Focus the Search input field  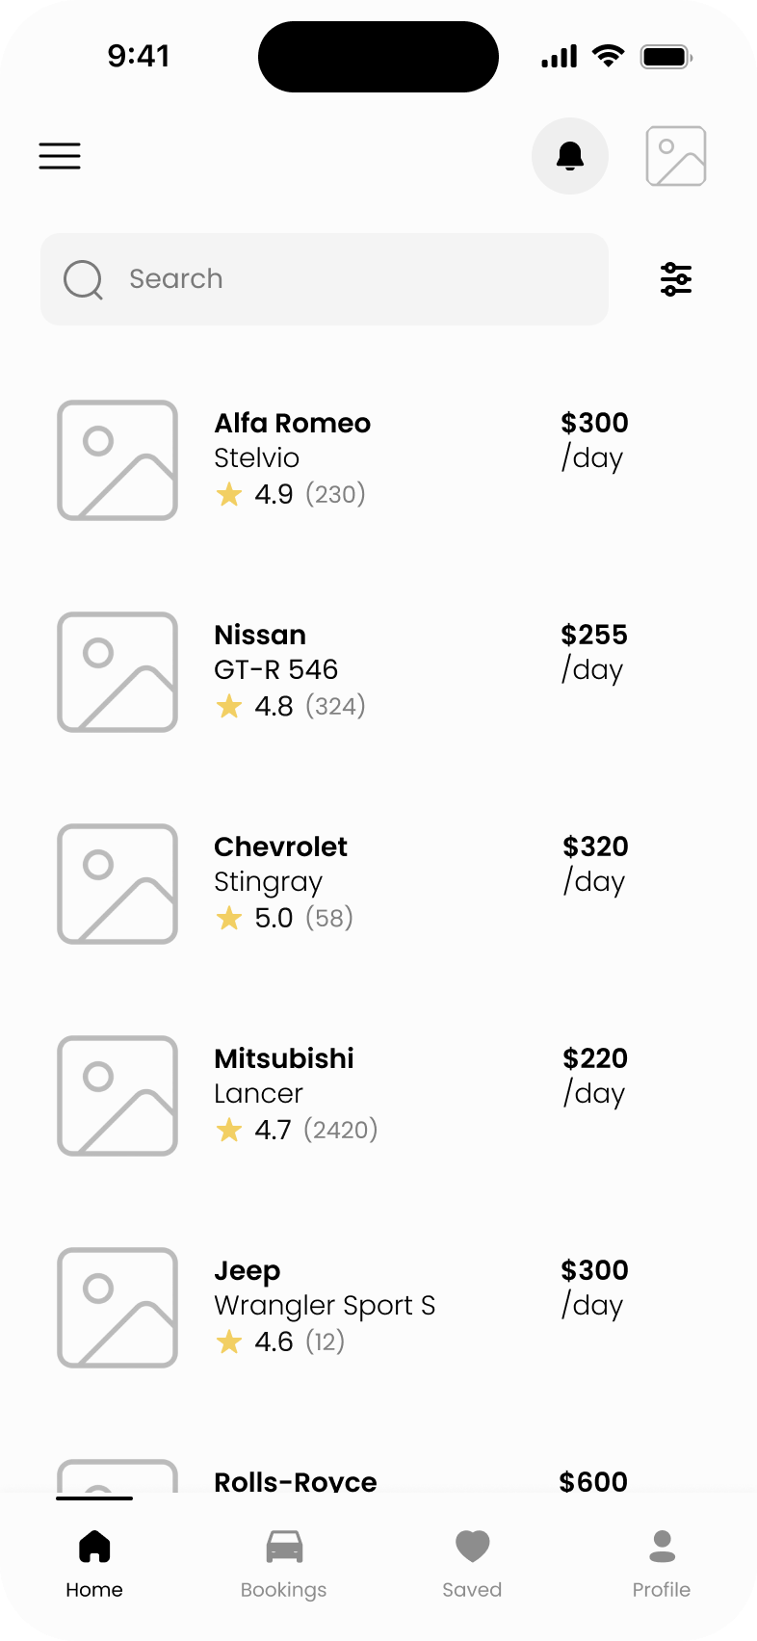tap(356, 279)
